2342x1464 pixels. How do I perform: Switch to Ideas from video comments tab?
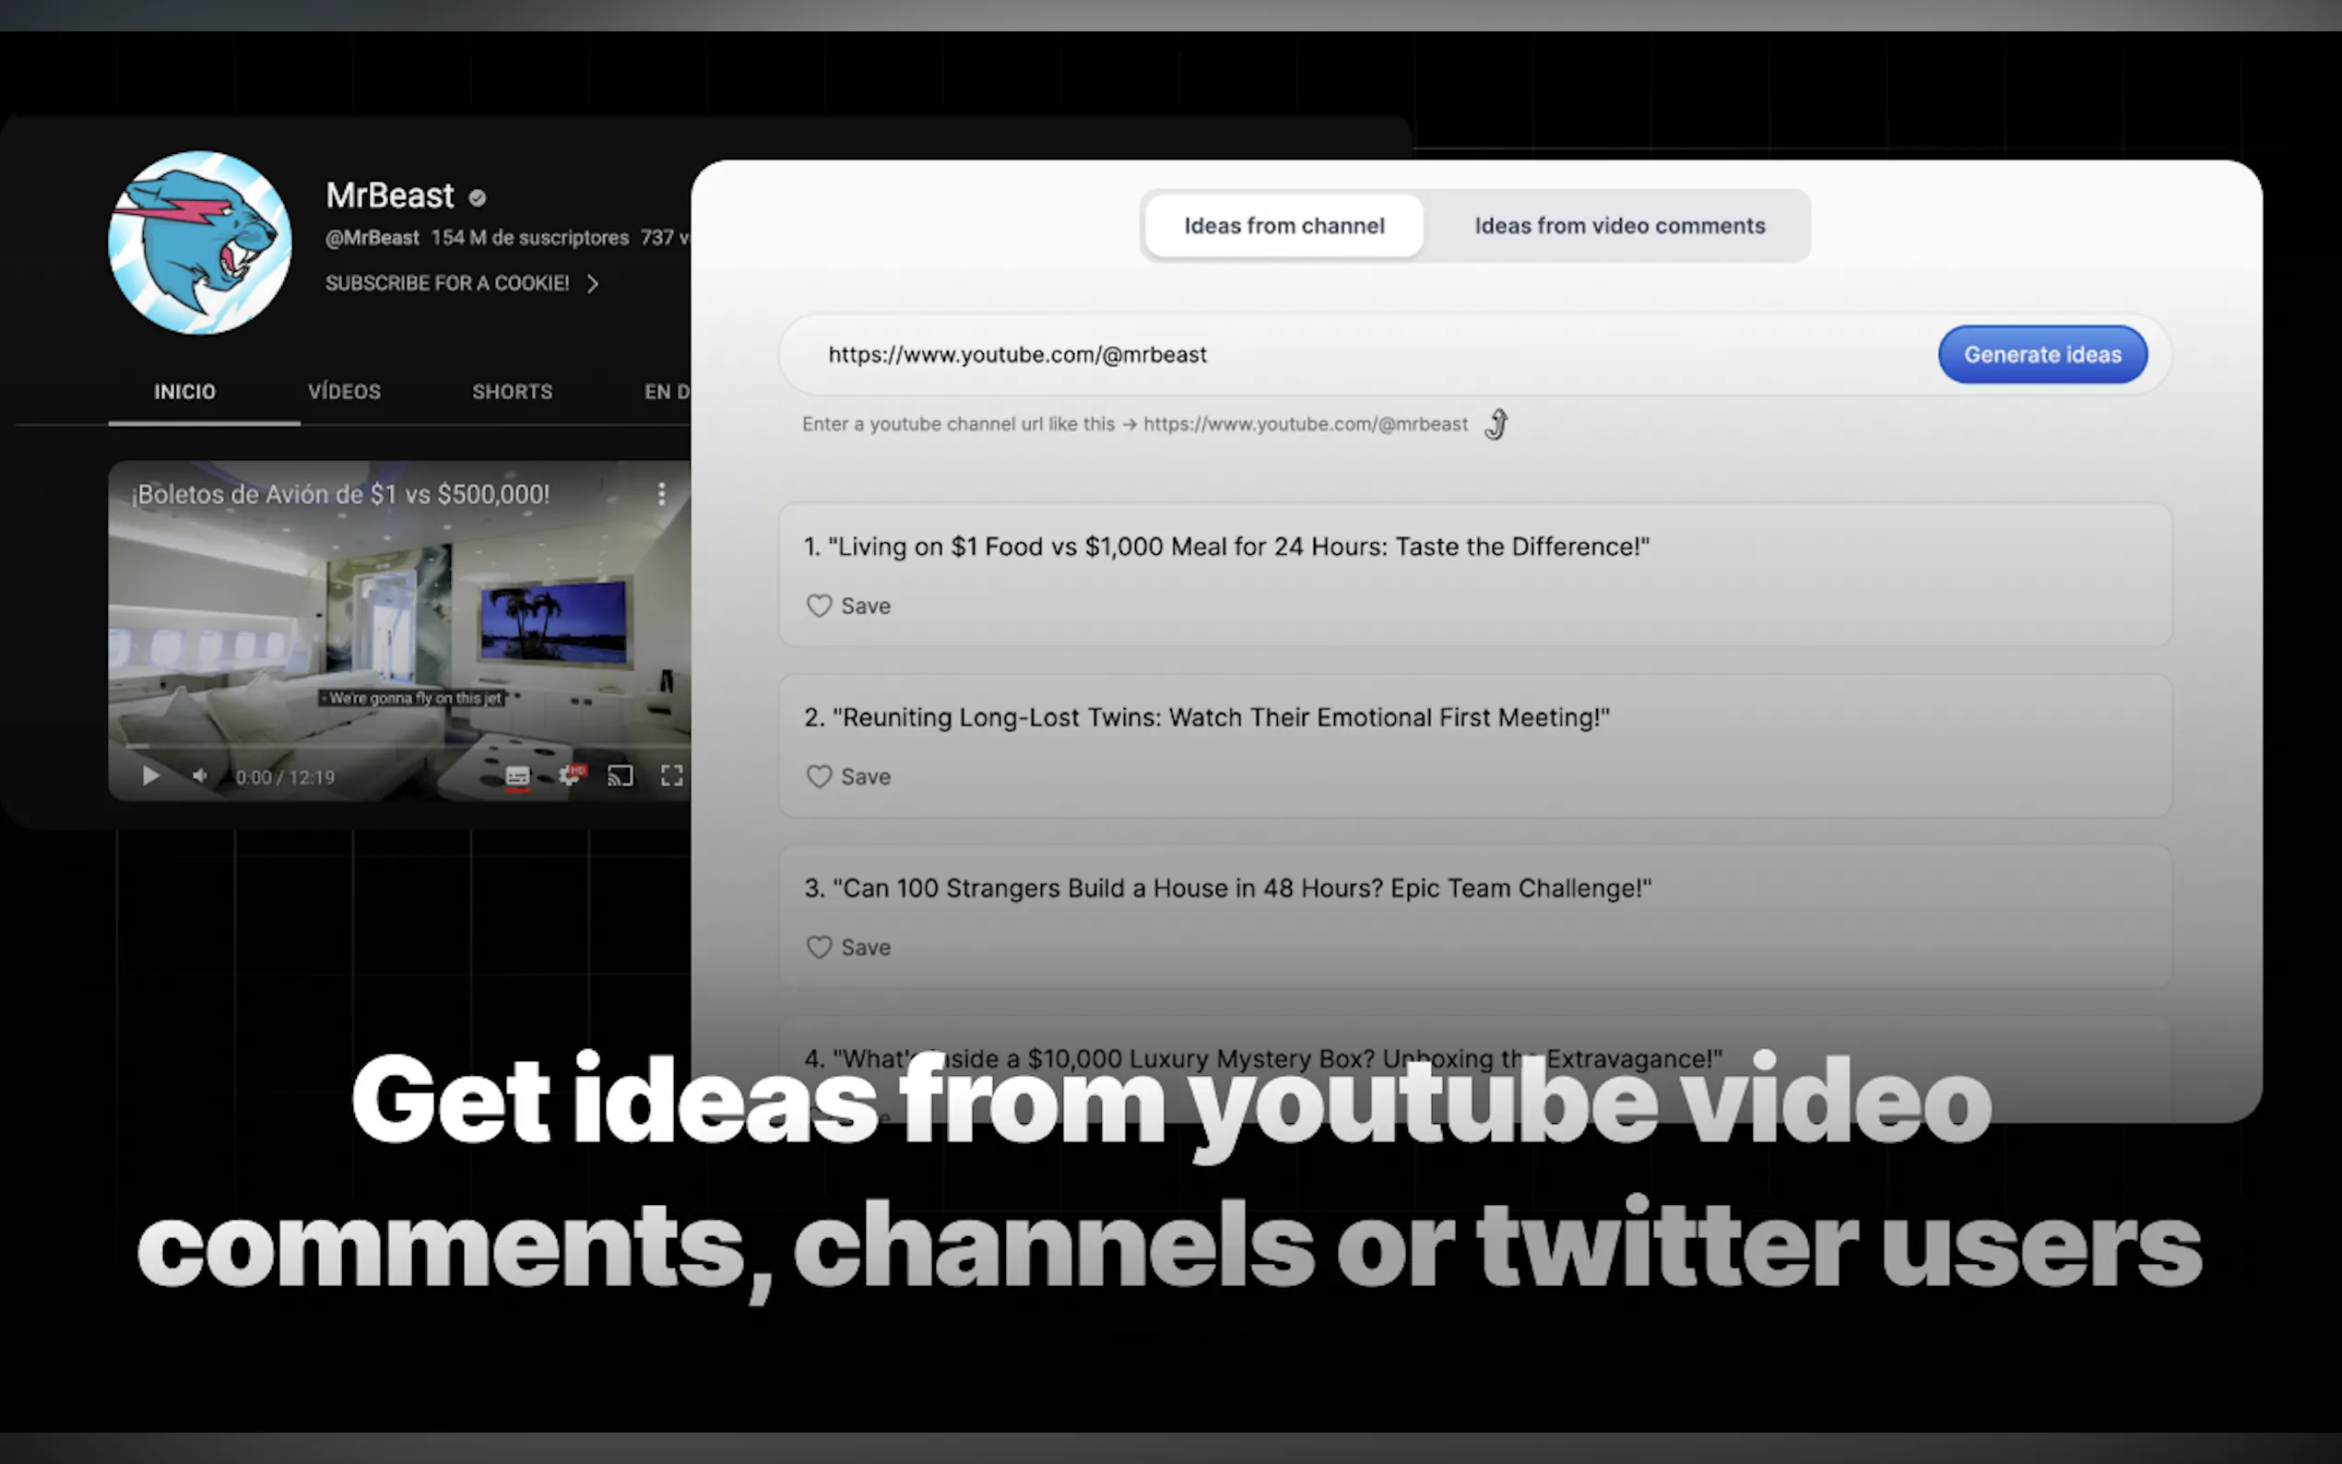click(1619, 226)
